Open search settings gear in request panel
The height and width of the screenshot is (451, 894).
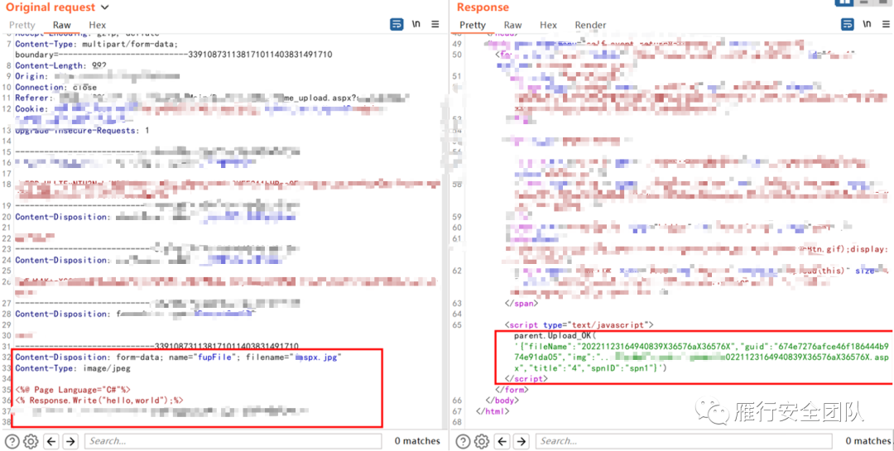[x=31, y=441]
